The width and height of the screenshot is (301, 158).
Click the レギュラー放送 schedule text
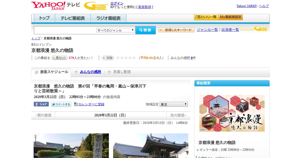(x=225, y=150)
